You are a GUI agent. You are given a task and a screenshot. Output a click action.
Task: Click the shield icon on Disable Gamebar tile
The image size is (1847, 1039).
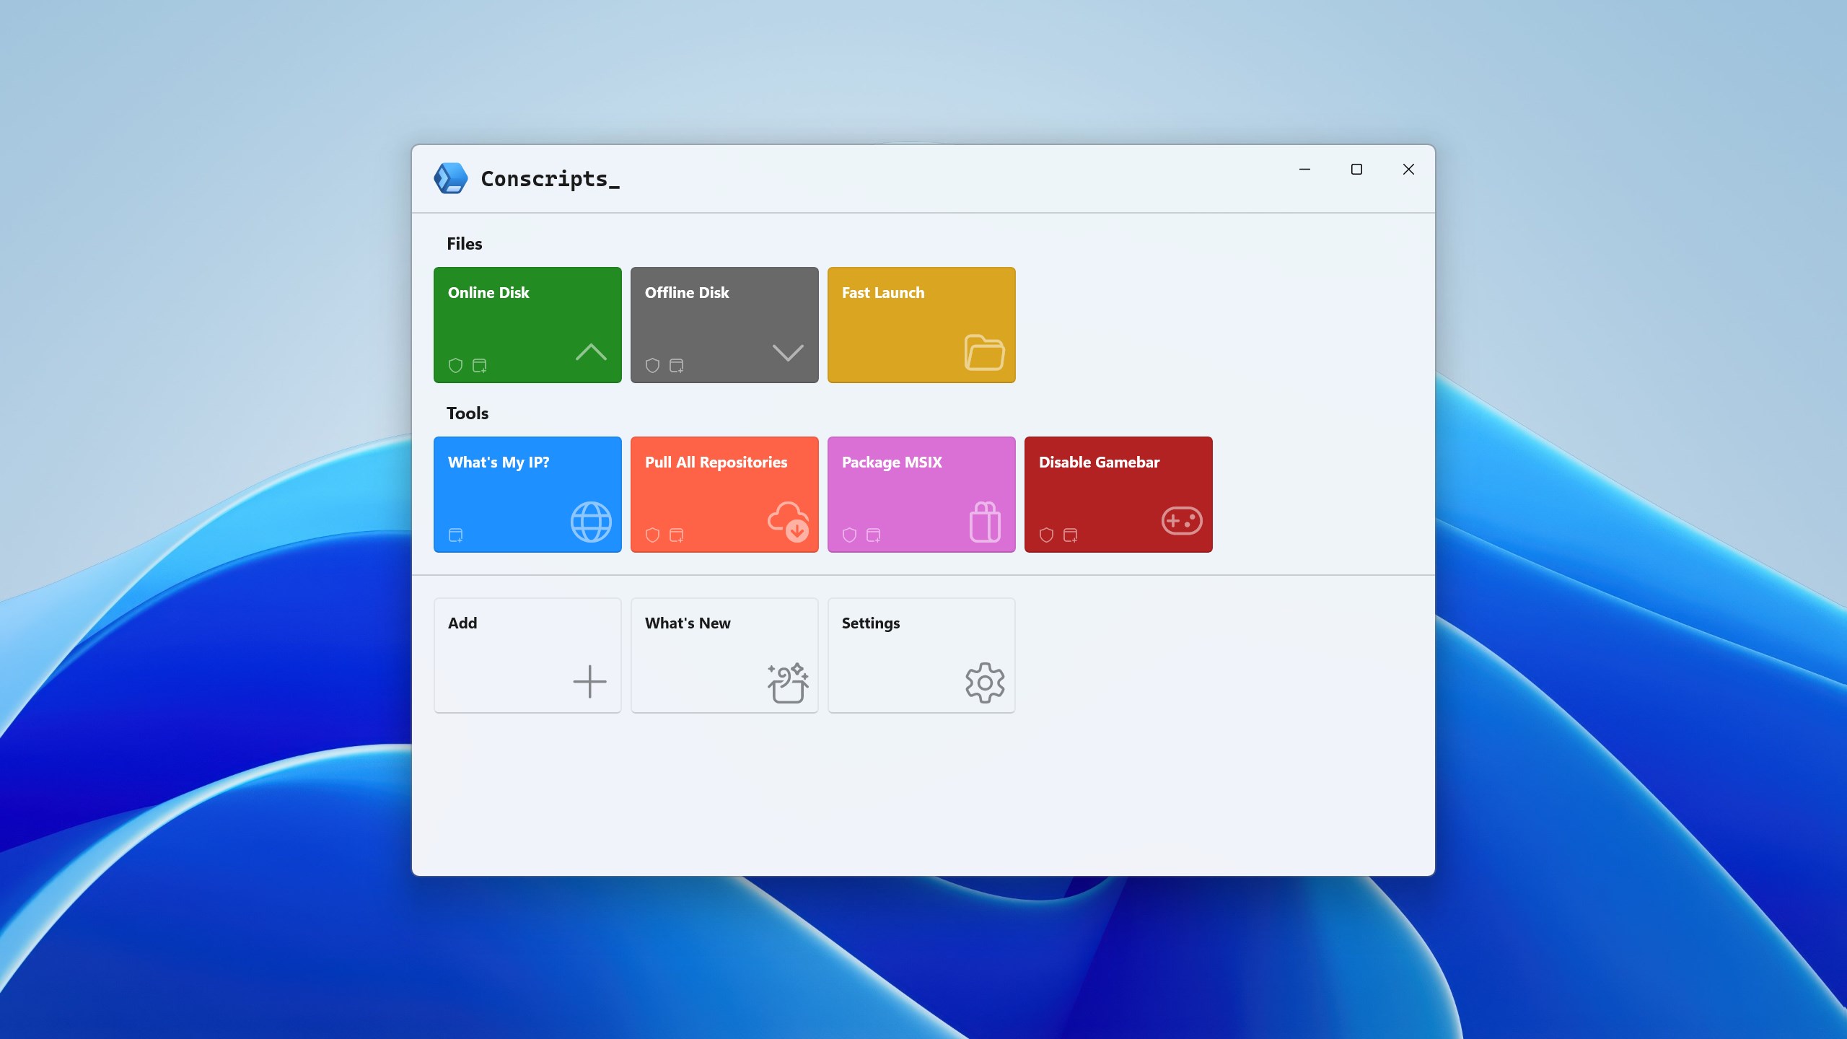[x=1046, y=535]
